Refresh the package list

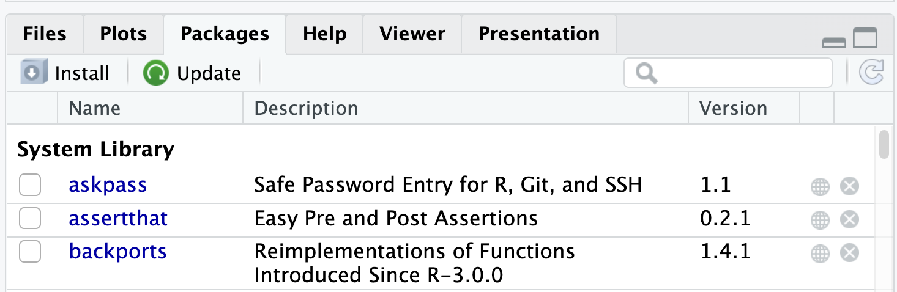pyautogui.click(x=871, y=73)
